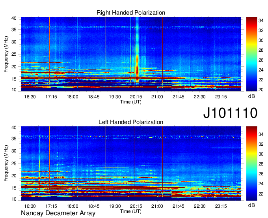Click the 40 MHz tick on right-handed frequency axis

click(x=14, y=18)
